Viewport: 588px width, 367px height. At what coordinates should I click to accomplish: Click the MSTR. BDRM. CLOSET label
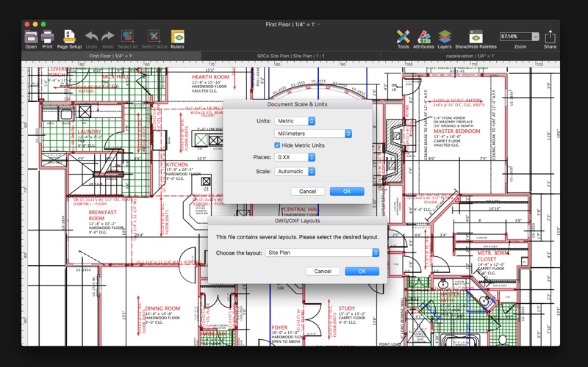[x=492, y=255]
